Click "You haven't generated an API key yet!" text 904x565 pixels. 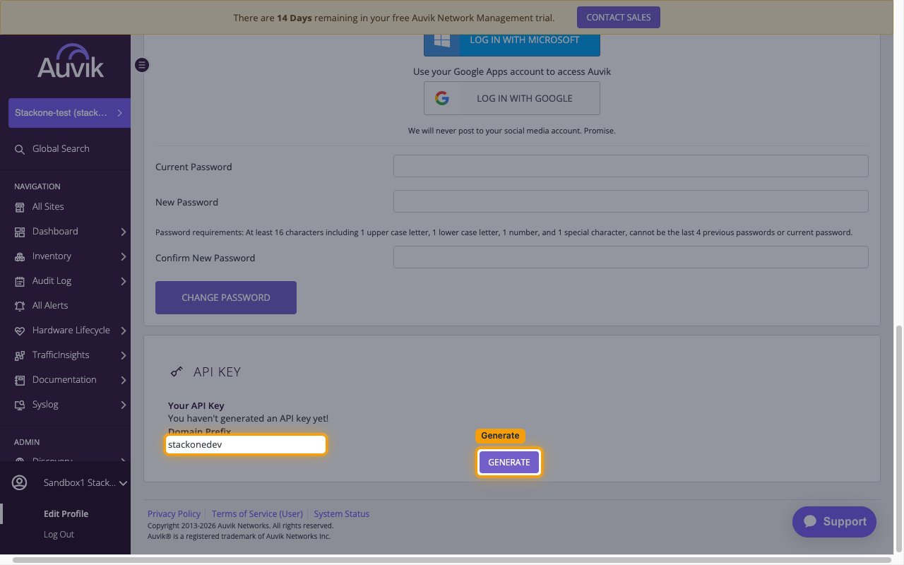pos(248,418)
